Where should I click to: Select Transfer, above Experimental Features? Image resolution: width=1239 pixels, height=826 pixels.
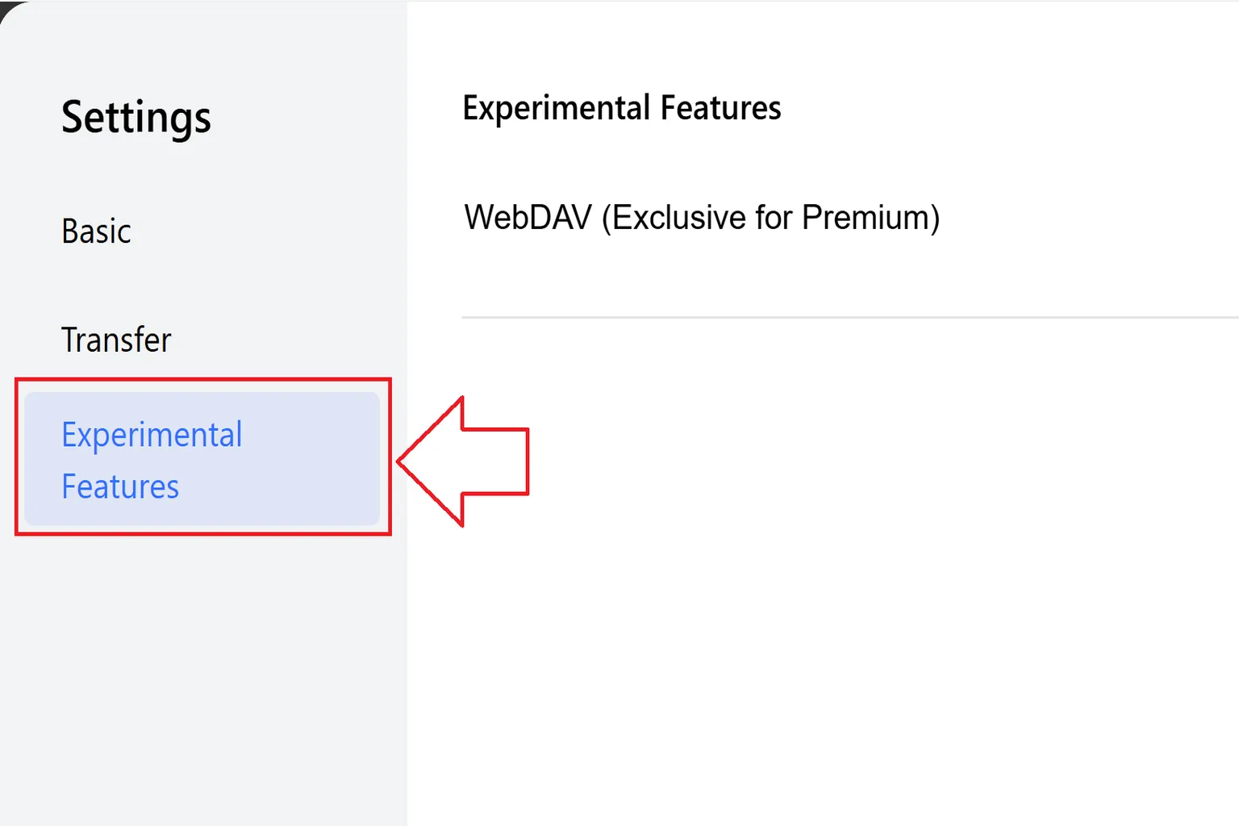(115, 339)
